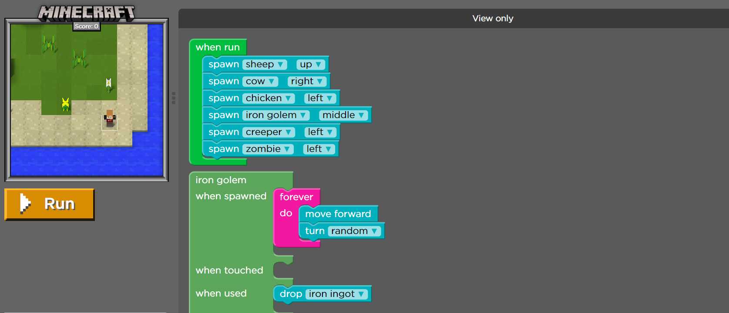
Task: Click the View only header text
Action: pos(493,19)
